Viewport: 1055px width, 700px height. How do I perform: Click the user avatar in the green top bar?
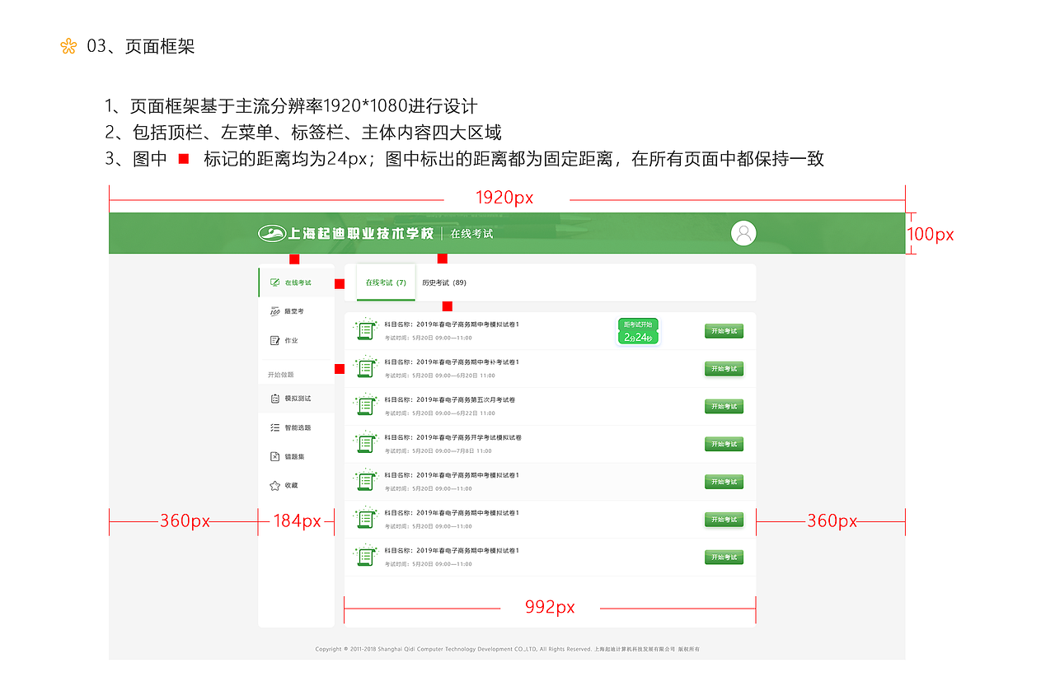(743, 233)
